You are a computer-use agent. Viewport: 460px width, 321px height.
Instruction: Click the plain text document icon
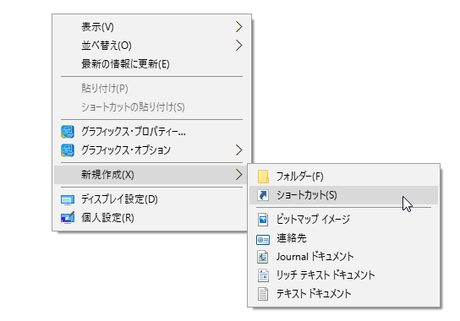point(263,294)
